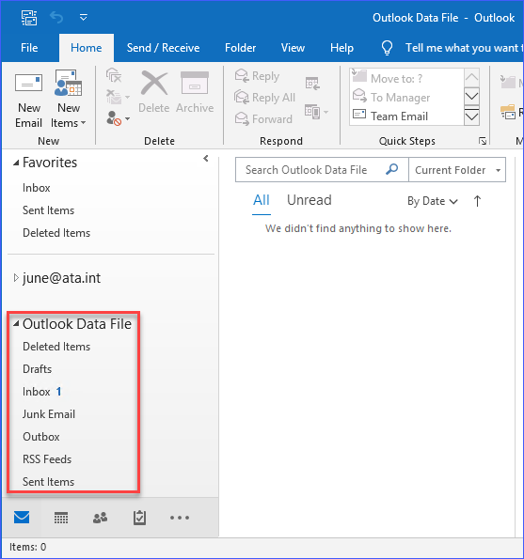Click the search magnifier icon

click(x=392, y=169)
